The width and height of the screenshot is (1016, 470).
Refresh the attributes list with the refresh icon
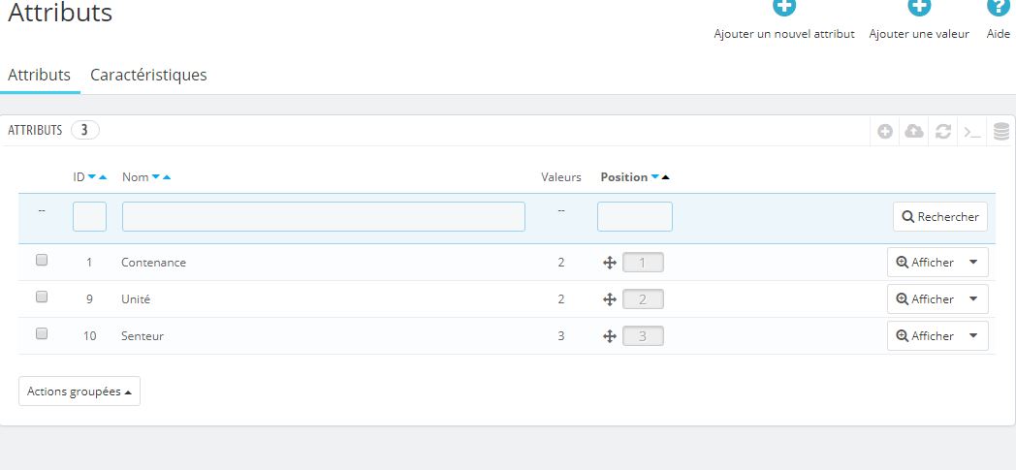[942, 132]
